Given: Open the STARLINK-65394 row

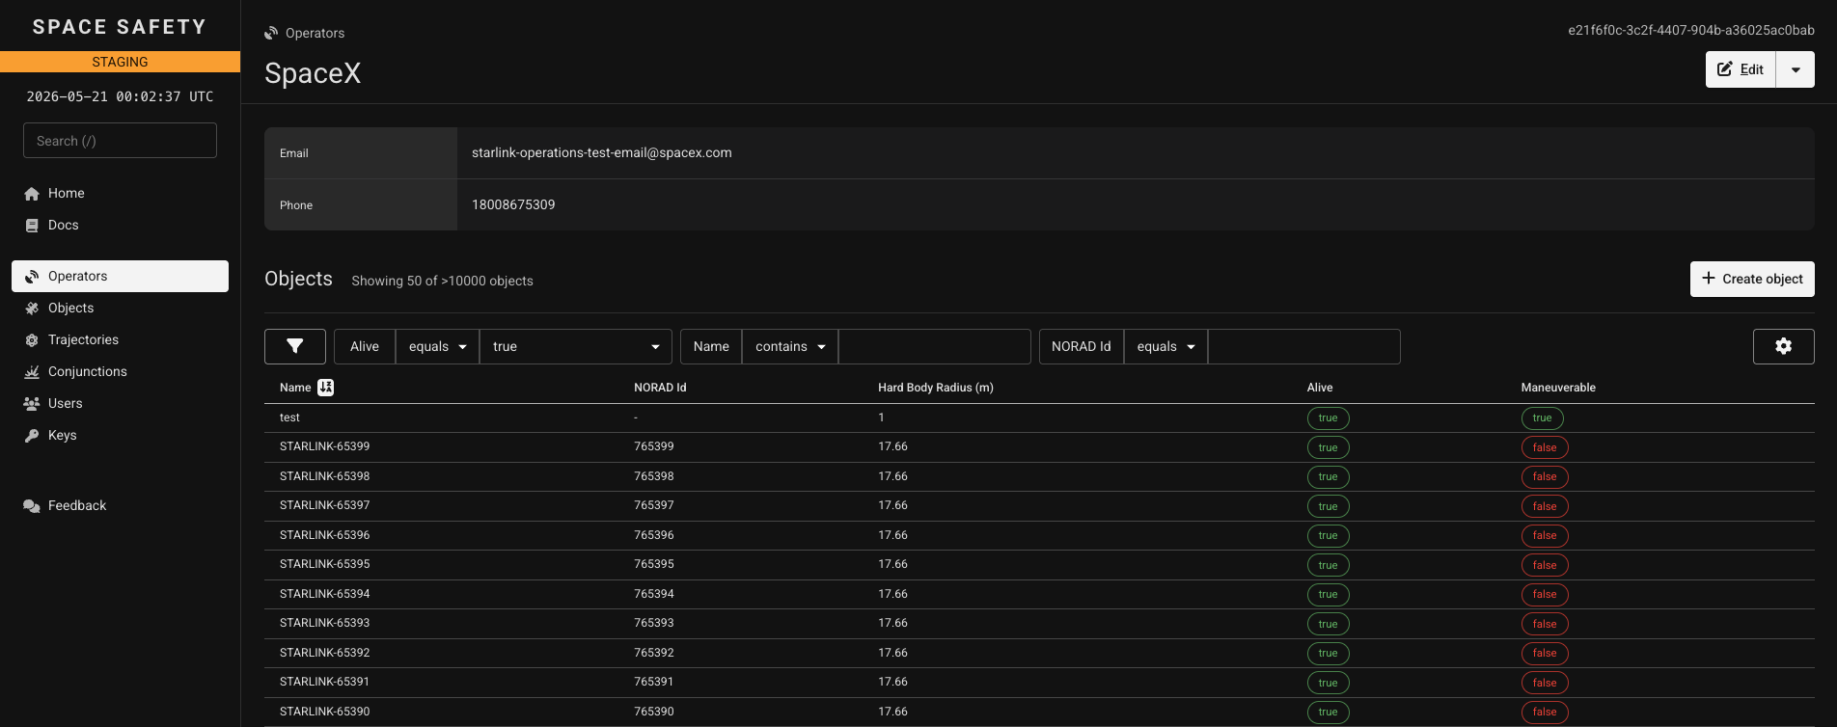Looking at the screenshot, I should pos(1039,594).
